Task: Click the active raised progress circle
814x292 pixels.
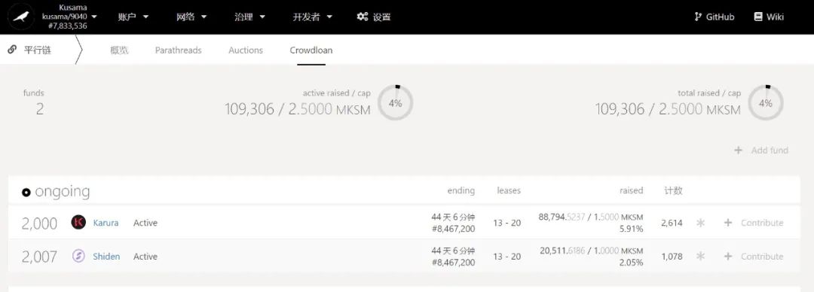Action: (396, 102)
